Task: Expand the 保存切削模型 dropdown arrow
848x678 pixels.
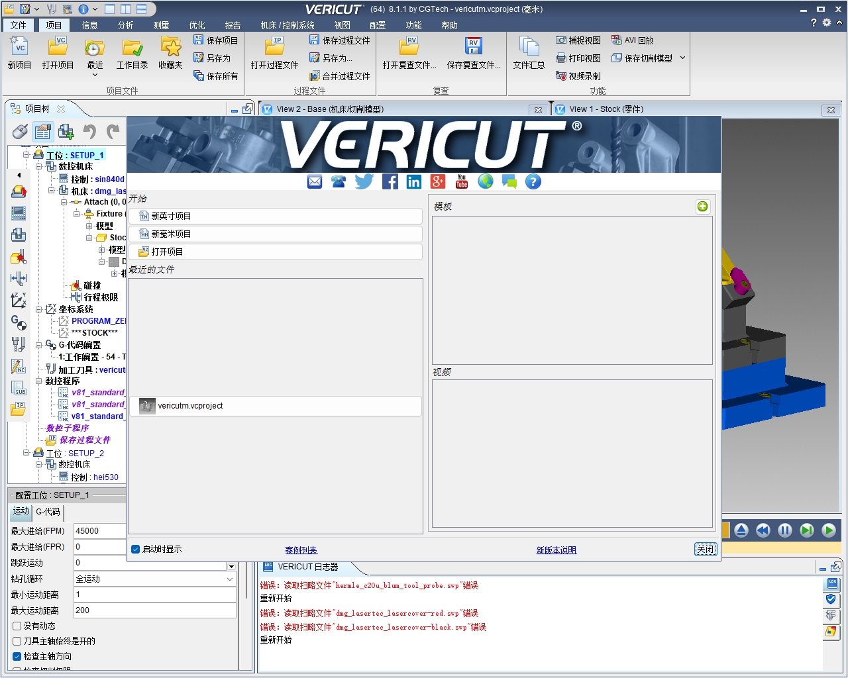Action: tap(683, 58)
